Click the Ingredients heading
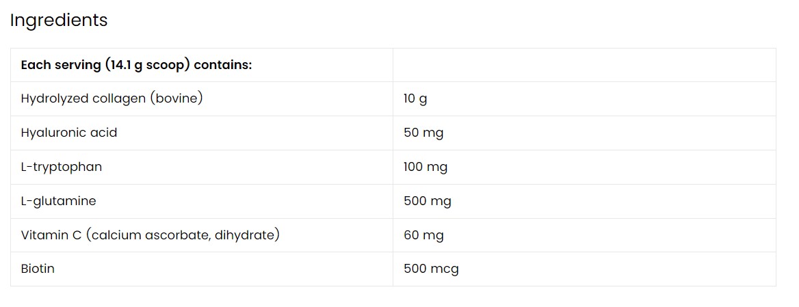This screenshot has height=307, width=799. pos(59,21)
